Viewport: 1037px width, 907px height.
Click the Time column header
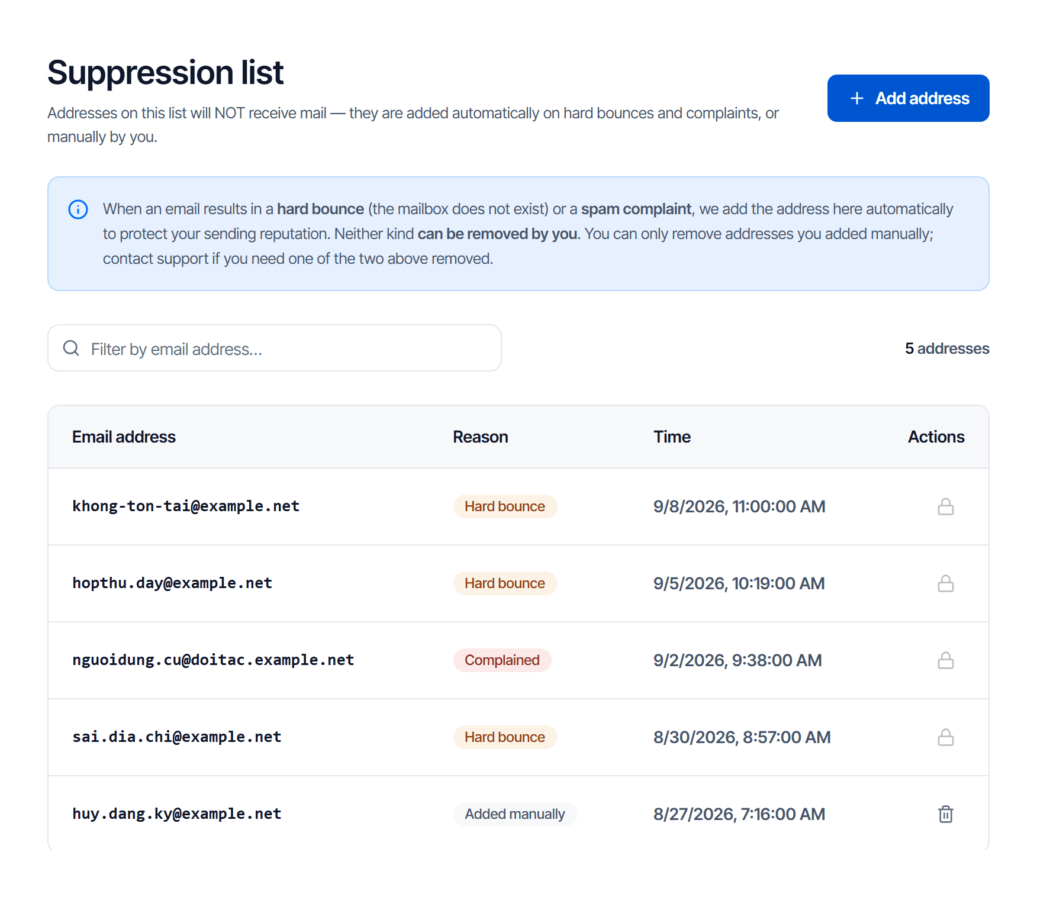pos(672,437)
